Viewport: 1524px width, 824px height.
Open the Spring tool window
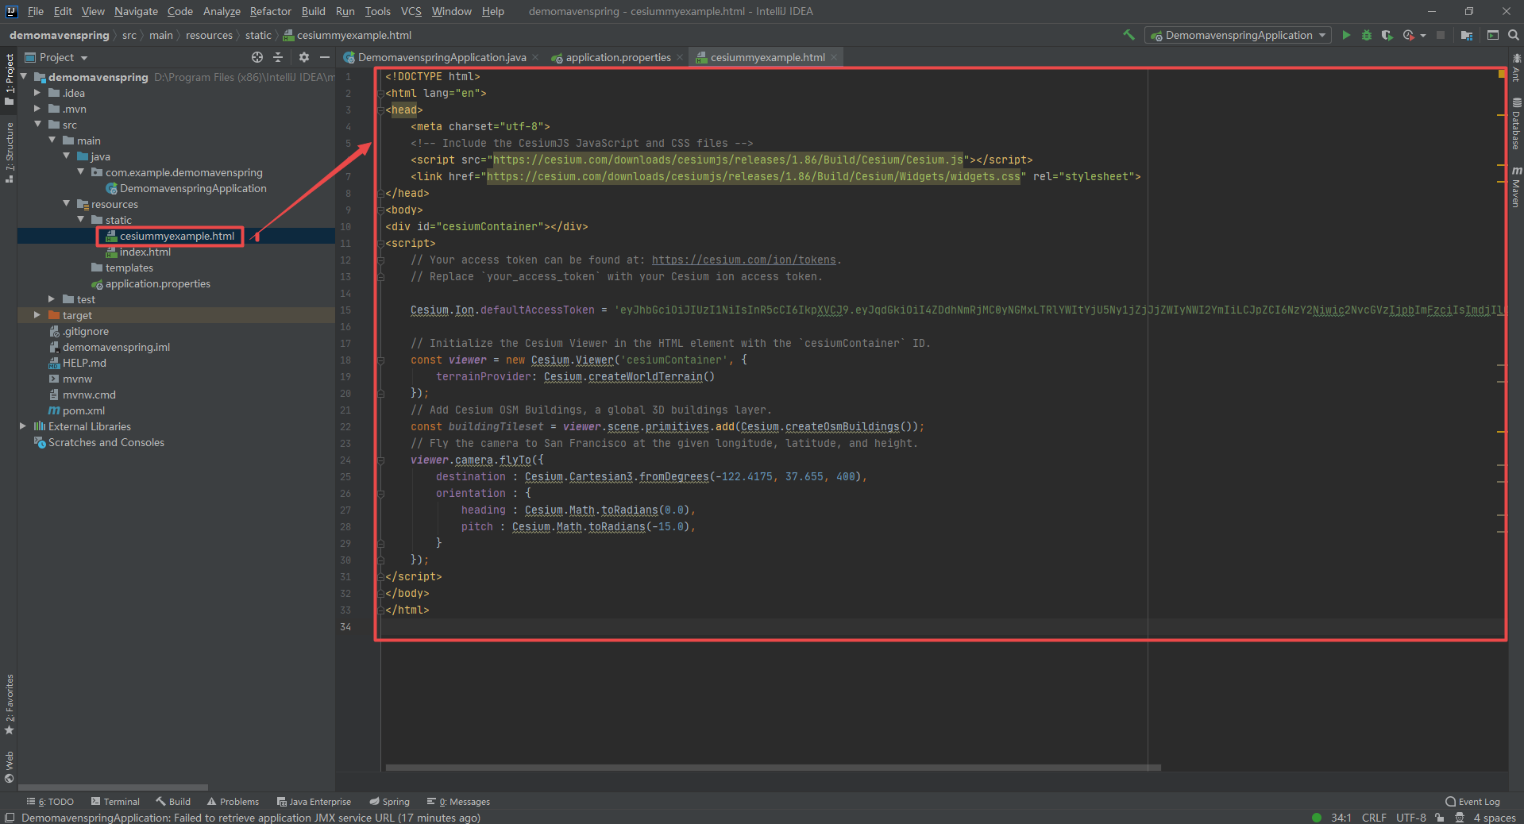389,802
